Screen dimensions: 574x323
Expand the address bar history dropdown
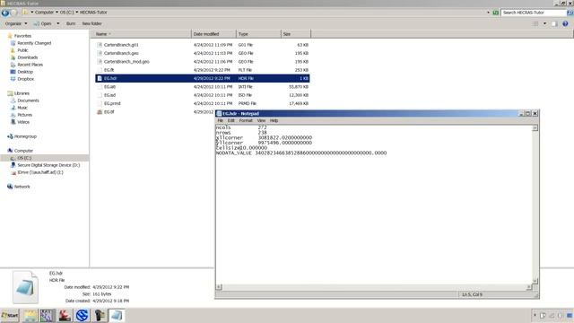[x=488, y=13]
